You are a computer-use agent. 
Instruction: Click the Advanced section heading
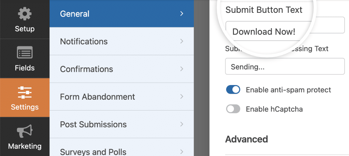[x=247, y=139]
